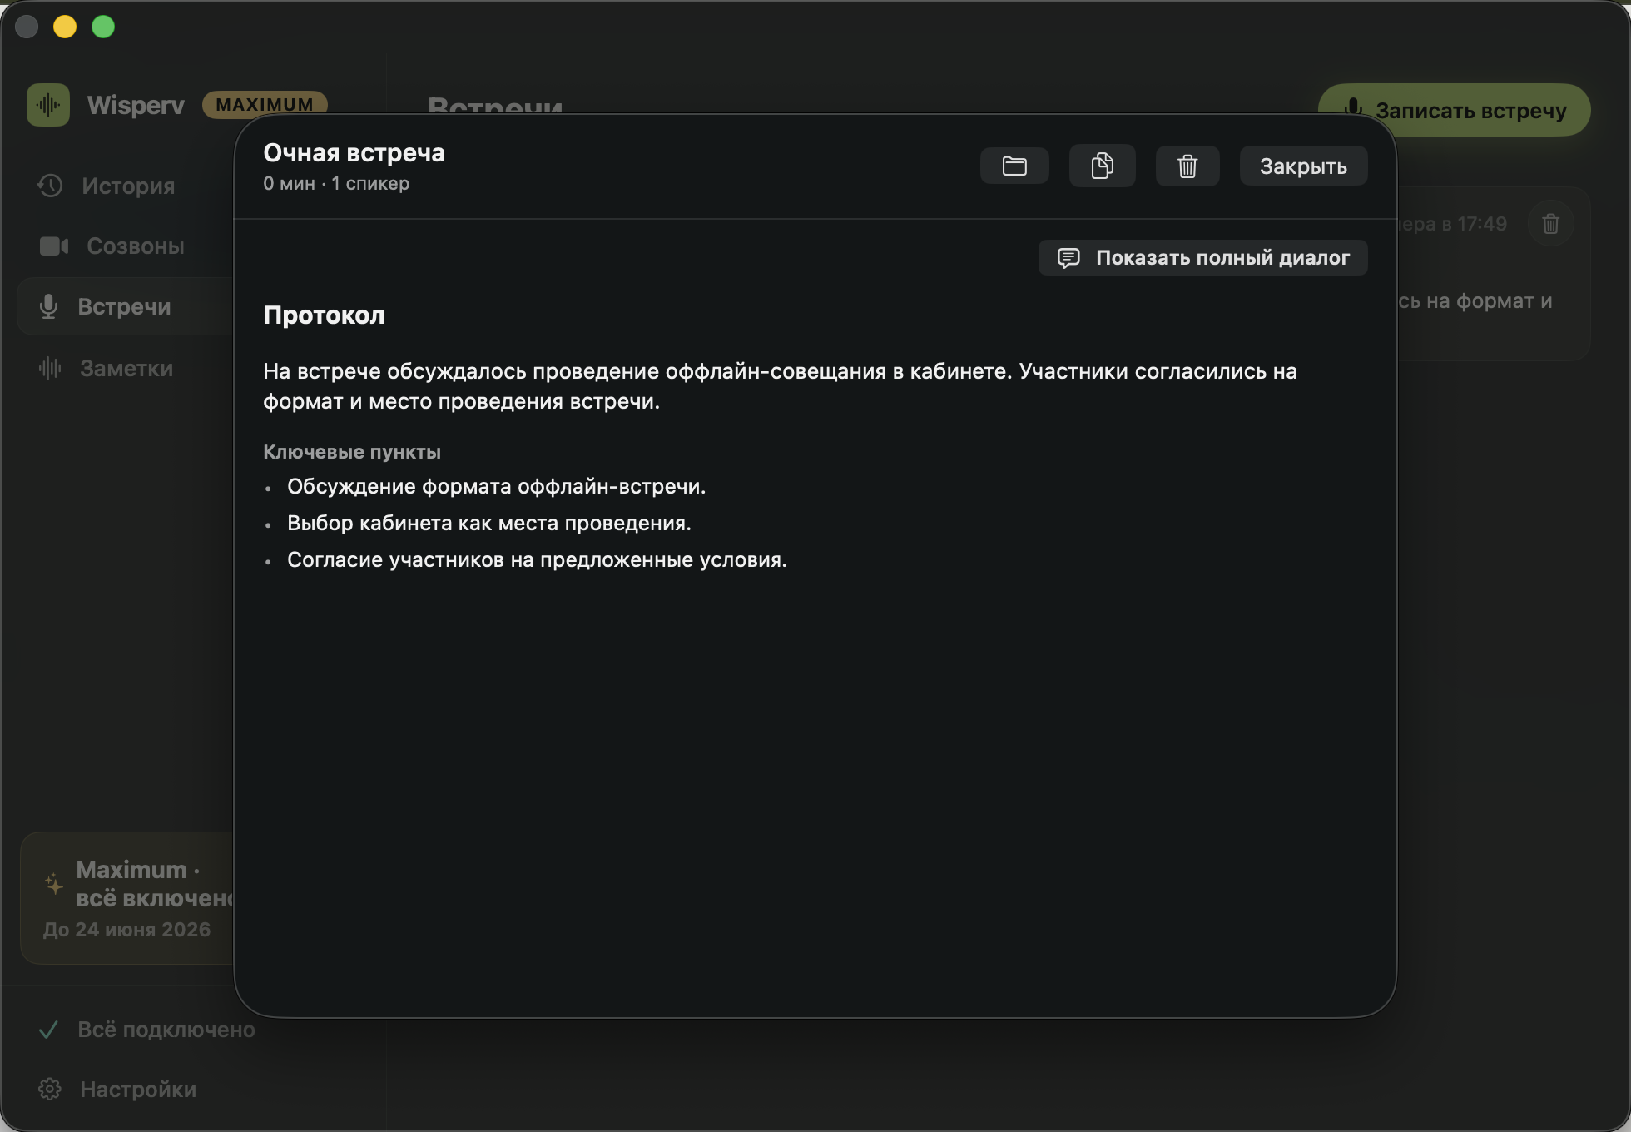
Task: Select Встречи in the sidebar
Action: 124,307
